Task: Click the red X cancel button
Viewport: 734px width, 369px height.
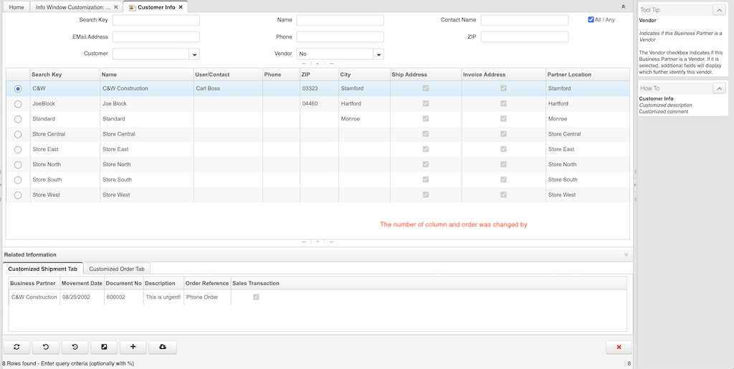Action: (x=619, y=347)
